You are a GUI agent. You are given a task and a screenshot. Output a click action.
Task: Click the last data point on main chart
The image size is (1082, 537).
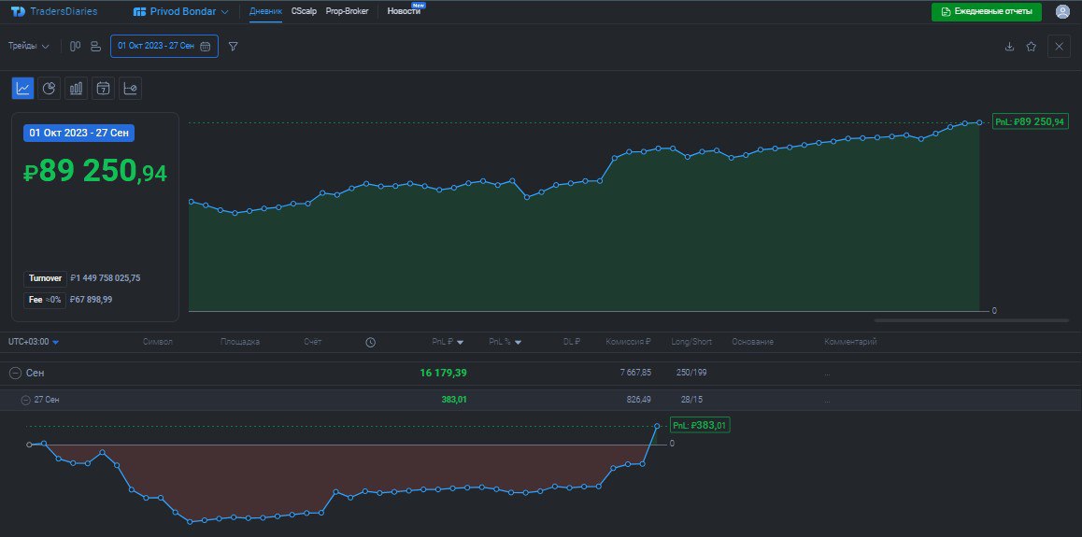point(979,122)
